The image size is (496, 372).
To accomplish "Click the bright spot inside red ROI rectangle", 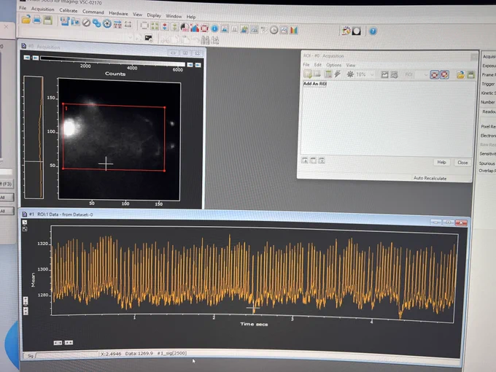I will [70, 127].
